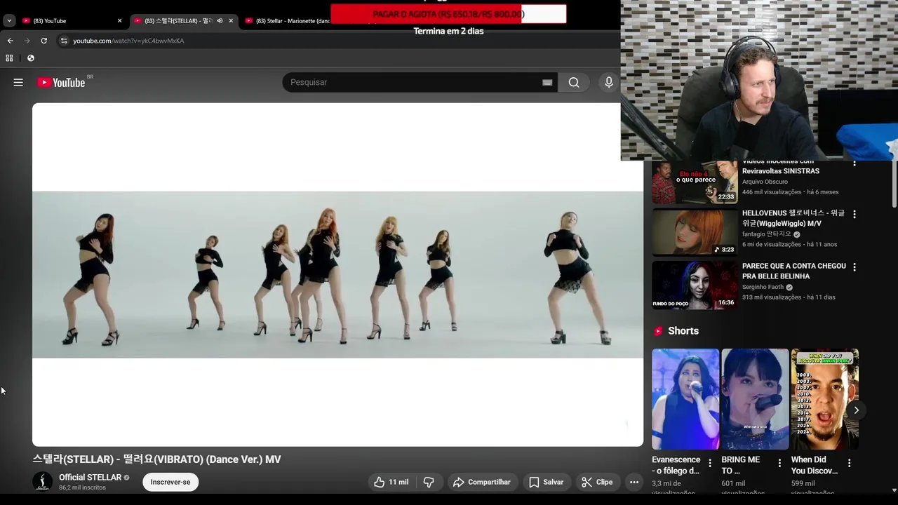This screenshot has width=898, height=505.
Task: Mute the STELLAR tab via speaker icon
Action: [x=220, y=21]
